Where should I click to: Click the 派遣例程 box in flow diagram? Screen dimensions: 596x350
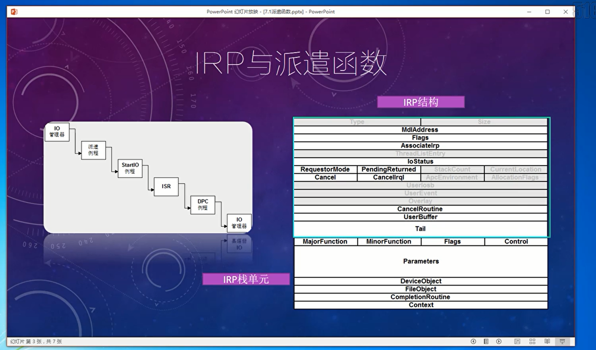93,150
